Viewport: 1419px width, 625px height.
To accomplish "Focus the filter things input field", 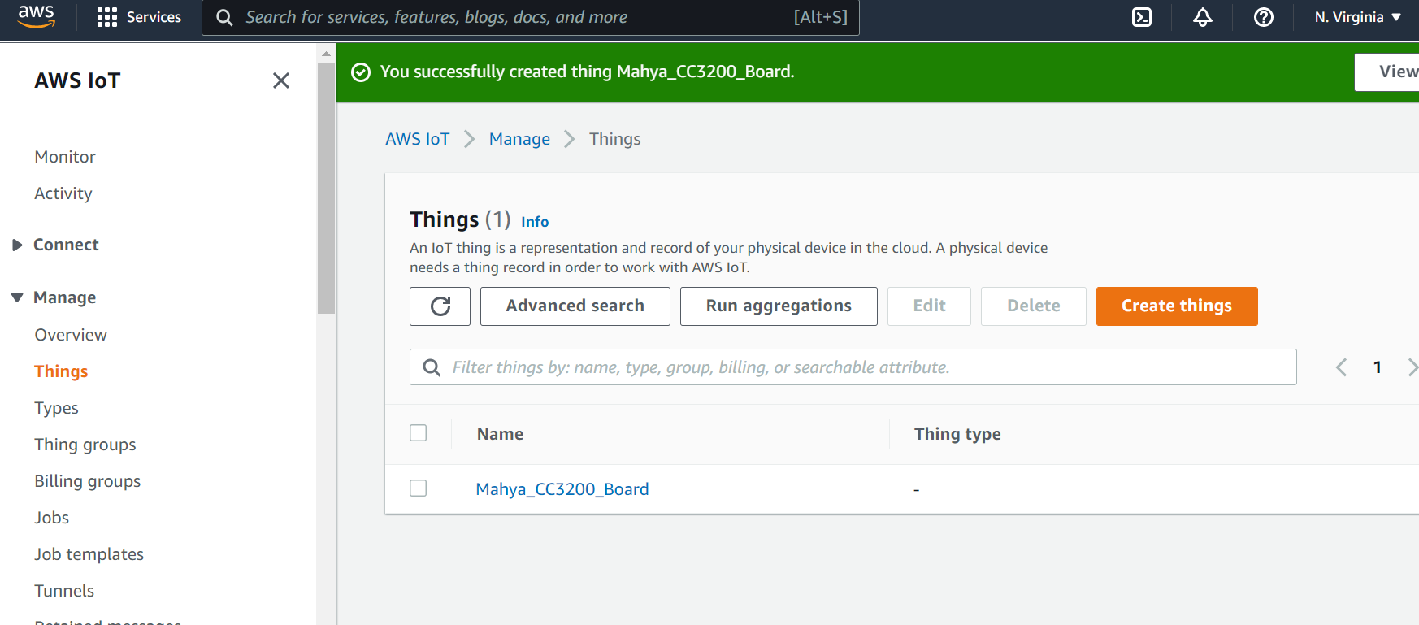I will coord(853,367).
